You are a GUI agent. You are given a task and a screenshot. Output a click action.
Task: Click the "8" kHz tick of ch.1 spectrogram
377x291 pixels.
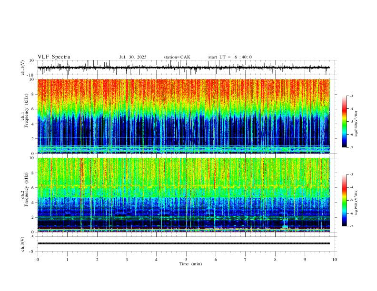33,94
